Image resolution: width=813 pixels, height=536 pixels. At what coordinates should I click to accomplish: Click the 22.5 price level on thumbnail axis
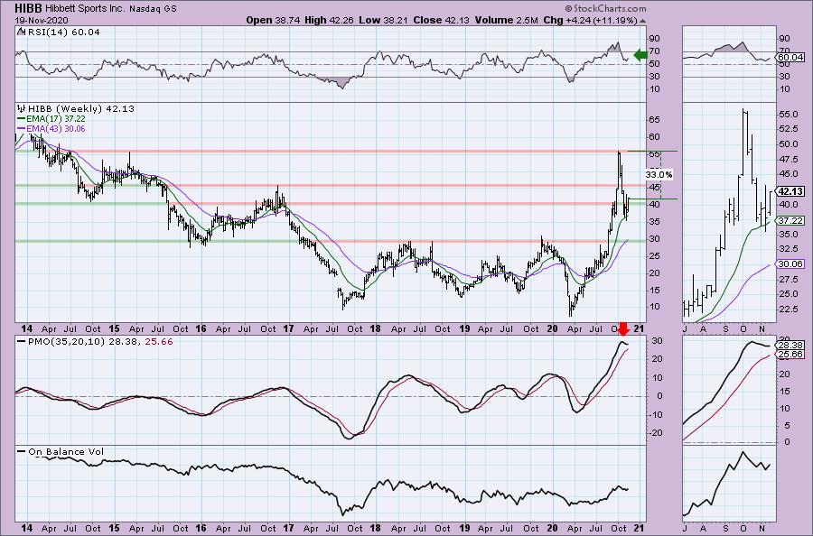790,310
